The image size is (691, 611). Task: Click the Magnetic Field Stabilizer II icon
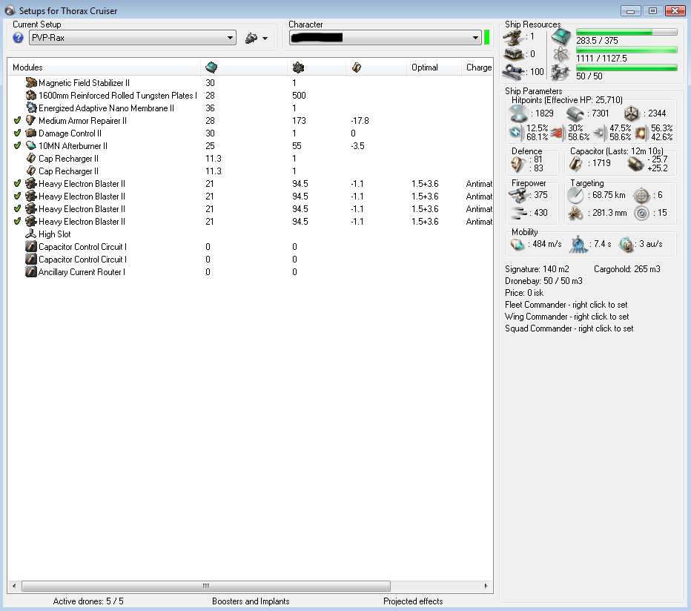(31, 82)
